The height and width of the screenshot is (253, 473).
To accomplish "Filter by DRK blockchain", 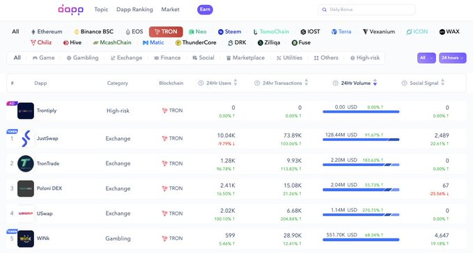I will click(237, 42).
